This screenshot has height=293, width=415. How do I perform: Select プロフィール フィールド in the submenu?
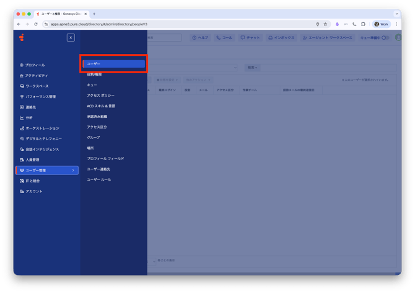click(x=105, y=158)
